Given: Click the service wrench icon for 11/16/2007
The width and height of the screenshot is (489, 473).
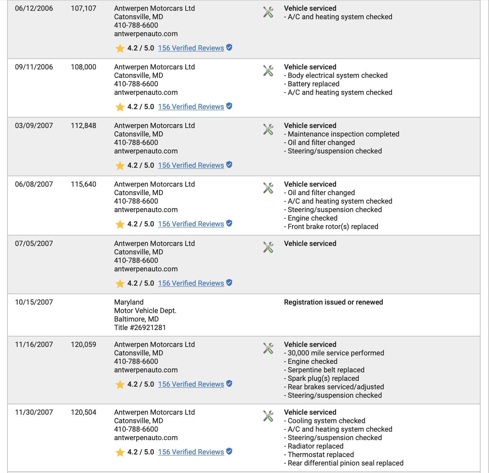Looking at the screenshot, I should 268,349.
